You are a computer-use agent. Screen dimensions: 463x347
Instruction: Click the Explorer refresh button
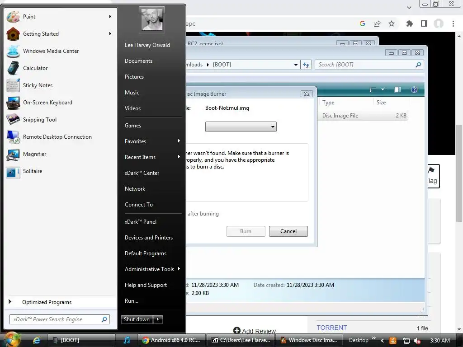pyautogui.click(x=306, y=65)
